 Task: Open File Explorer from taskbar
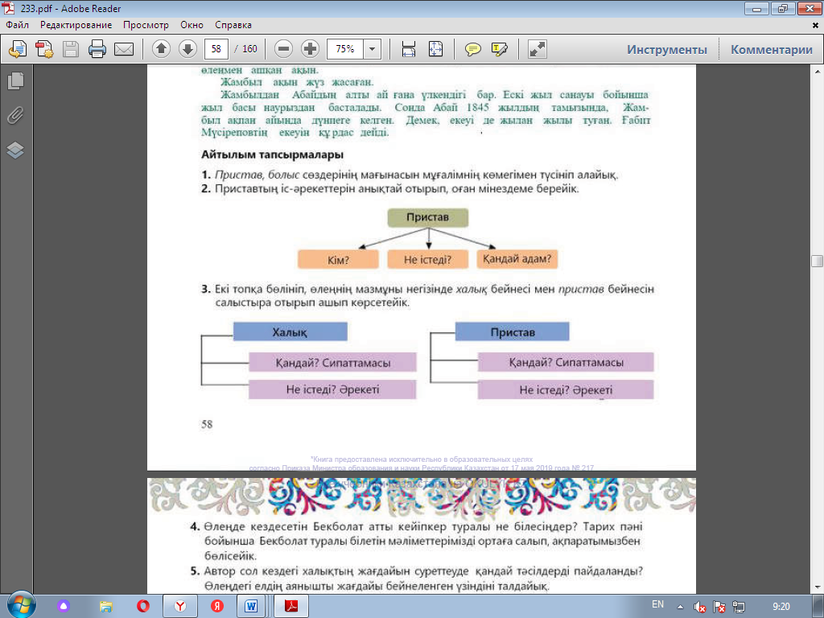point(105,607)
